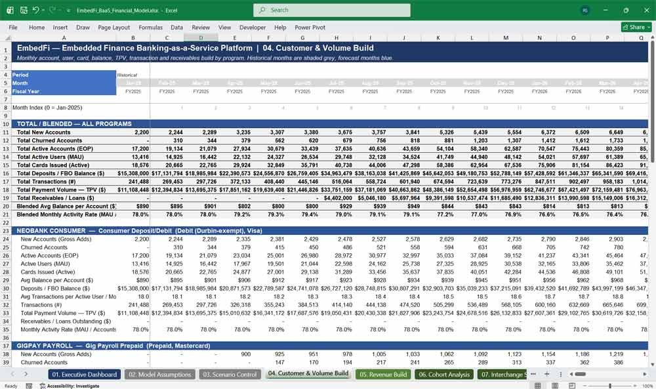The width and height of the screenshot is (656, 389).
Task: Click the zoom slider handle
Action: point(610,385)
